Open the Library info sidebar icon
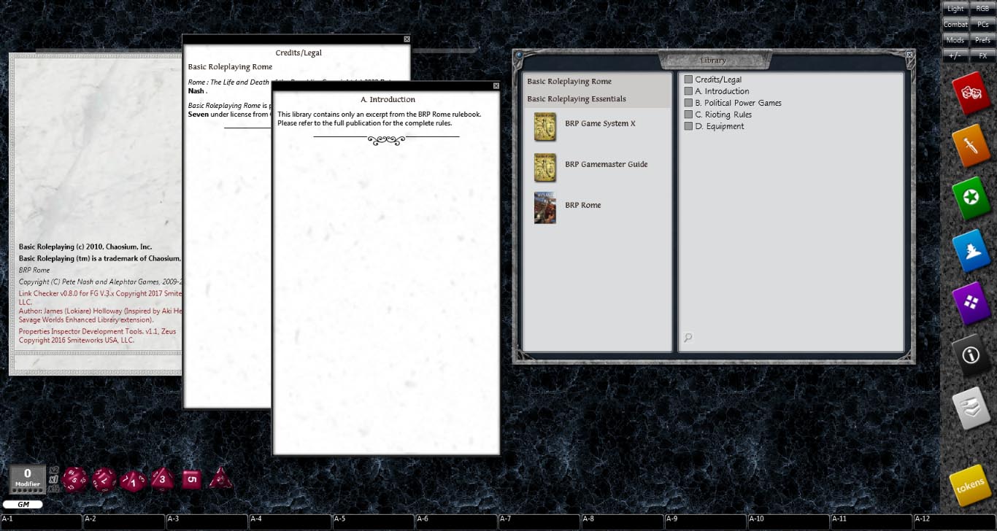The image size is (997, 531). coord(970,355)
